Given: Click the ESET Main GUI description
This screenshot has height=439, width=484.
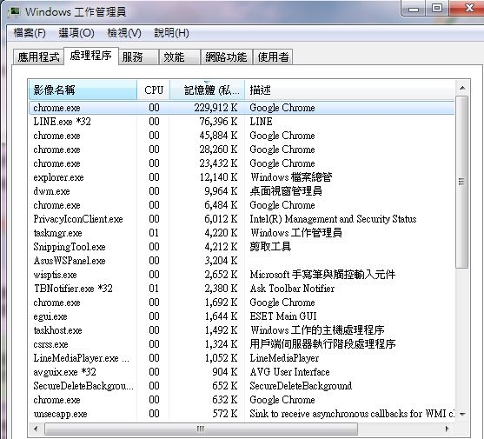Looking at the screenshot, I should click(283, 316).
